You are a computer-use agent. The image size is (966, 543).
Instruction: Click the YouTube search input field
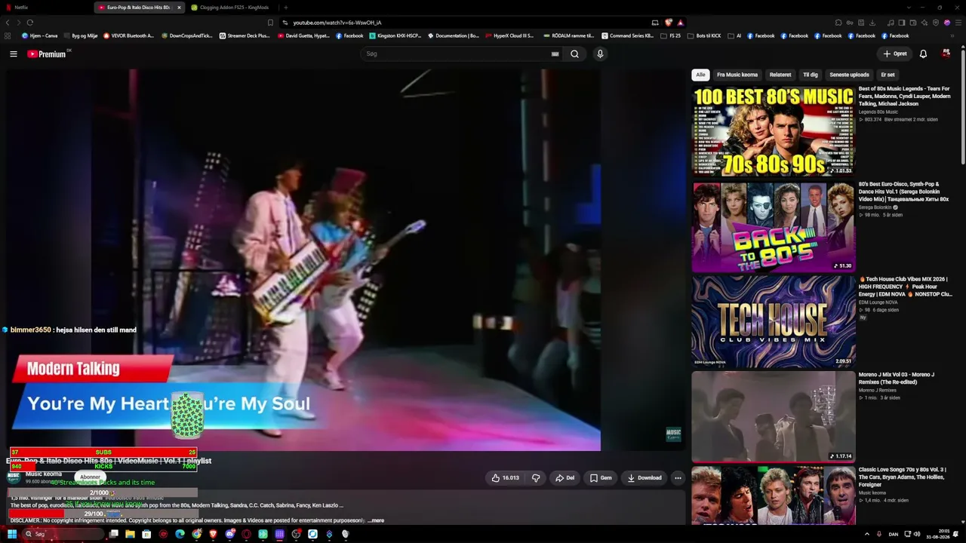[x=460, y=54]
